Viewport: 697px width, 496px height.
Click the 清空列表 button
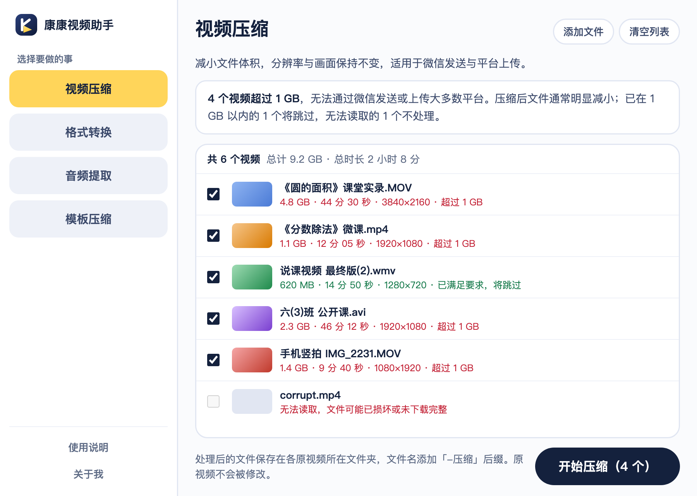(649, 32)
